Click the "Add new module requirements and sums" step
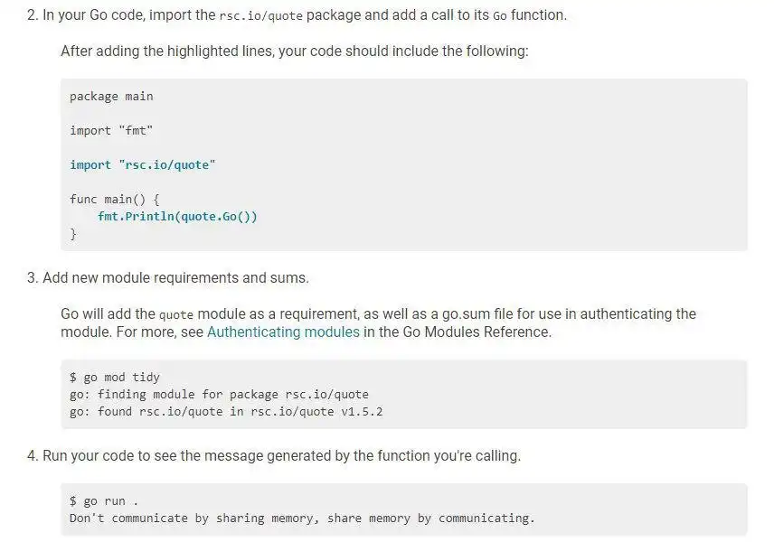The width and height of the screenshot is (774, 542). 175,277
